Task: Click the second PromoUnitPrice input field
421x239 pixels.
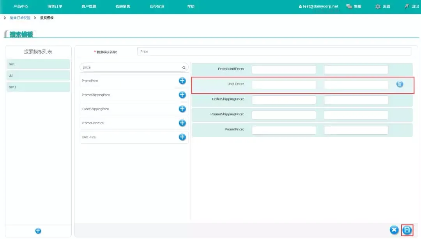Action: pos(356,70)
